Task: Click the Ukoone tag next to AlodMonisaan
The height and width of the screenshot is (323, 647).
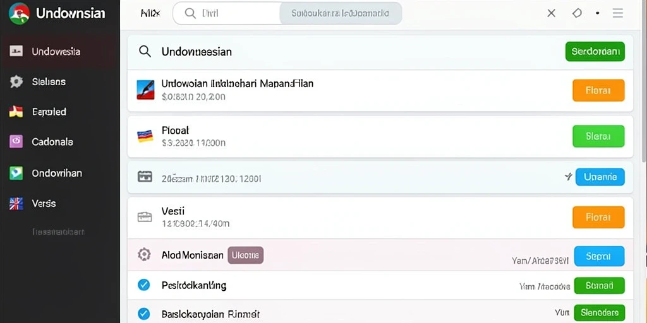Action: click(x=246, y=255)
